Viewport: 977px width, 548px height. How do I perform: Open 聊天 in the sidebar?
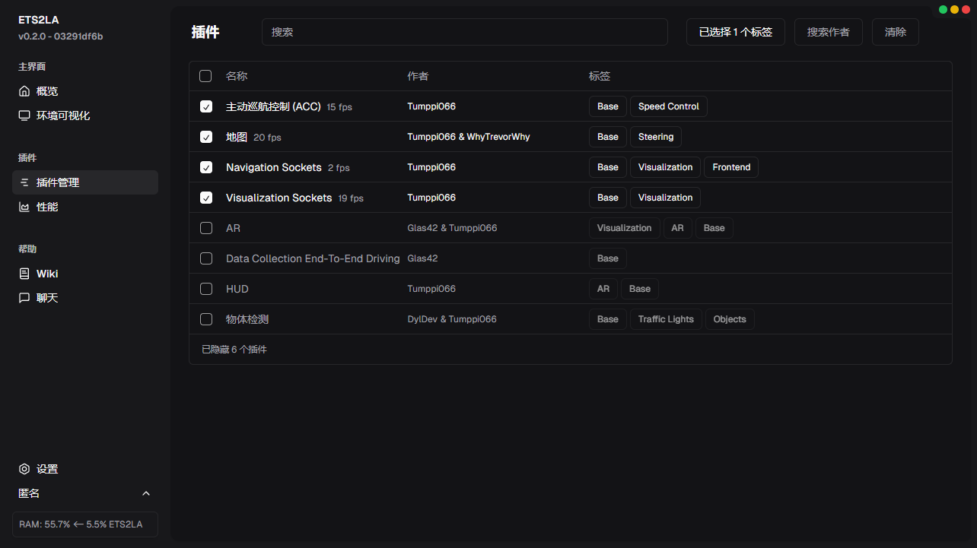coord(85,298)
